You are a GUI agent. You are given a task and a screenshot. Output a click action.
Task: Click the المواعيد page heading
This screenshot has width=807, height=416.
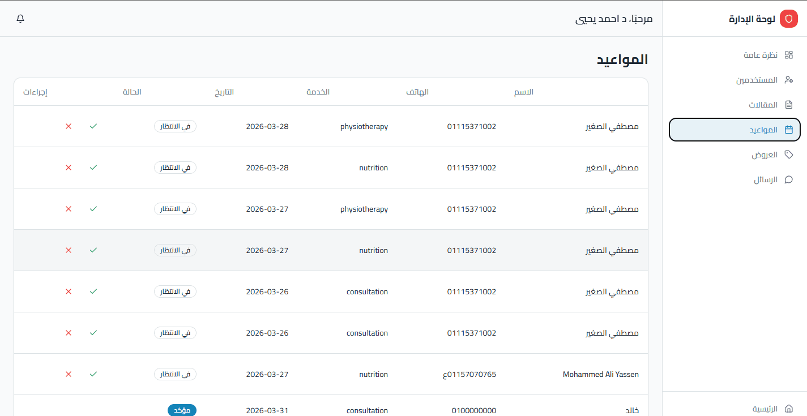coord(622,59)
